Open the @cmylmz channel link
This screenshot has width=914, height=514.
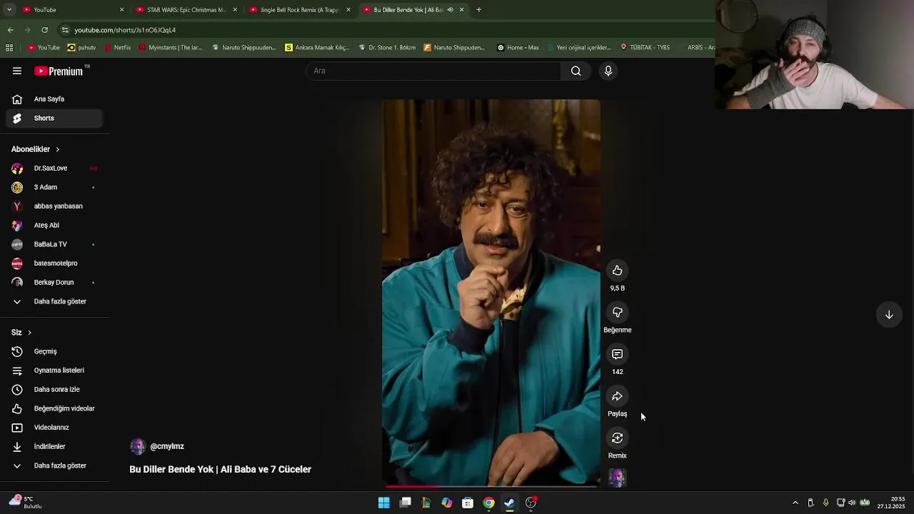tap(167, 446)
